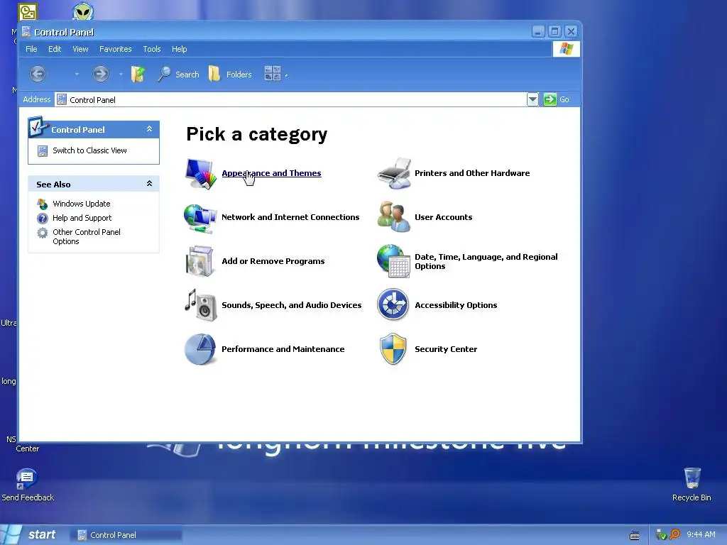
Task: Switch to Classic View
Action: click(89, 150)
